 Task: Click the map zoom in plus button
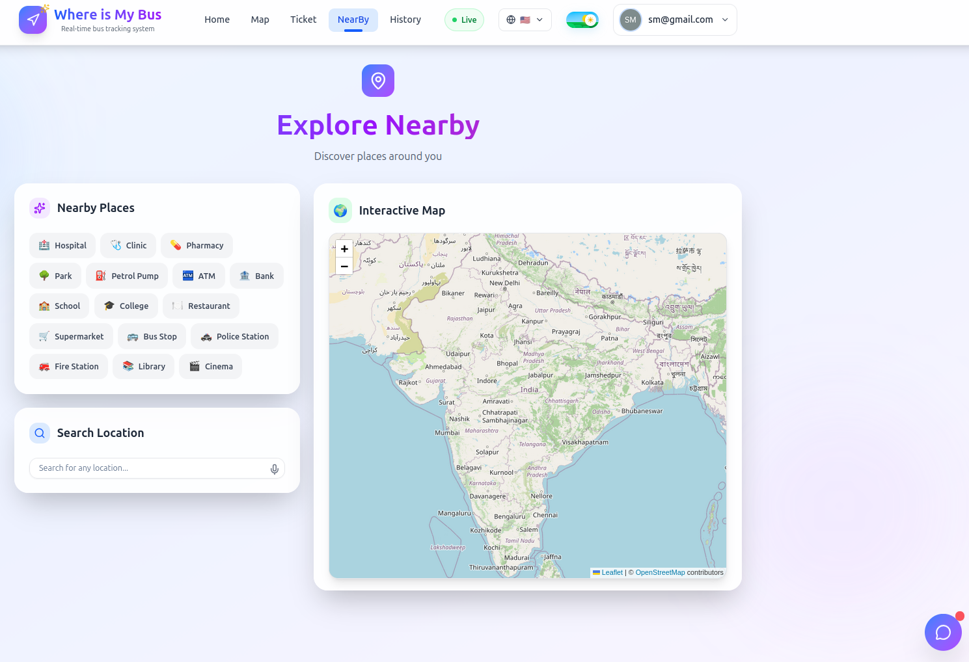344,249
